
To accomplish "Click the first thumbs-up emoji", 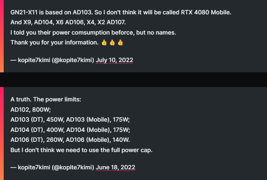I will [x=104, y=43].
